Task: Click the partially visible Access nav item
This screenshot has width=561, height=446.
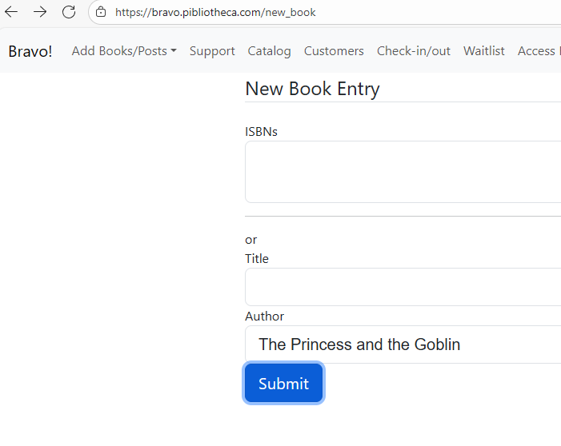Action: (538, 51)
